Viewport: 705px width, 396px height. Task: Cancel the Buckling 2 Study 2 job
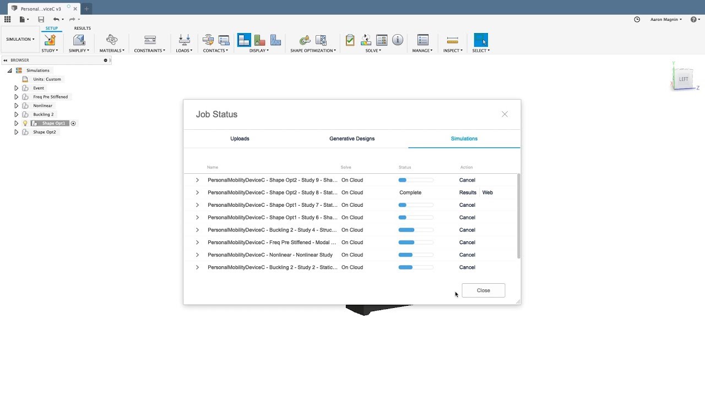click(467, 267)
